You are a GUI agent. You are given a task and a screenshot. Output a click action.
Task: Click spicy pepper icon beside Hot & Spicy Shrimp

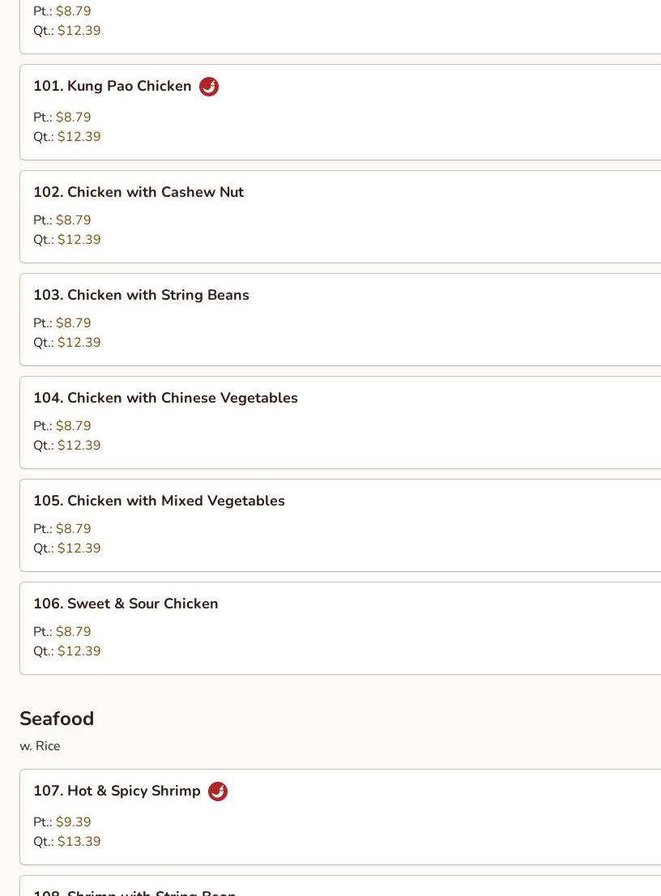(218, 791)
